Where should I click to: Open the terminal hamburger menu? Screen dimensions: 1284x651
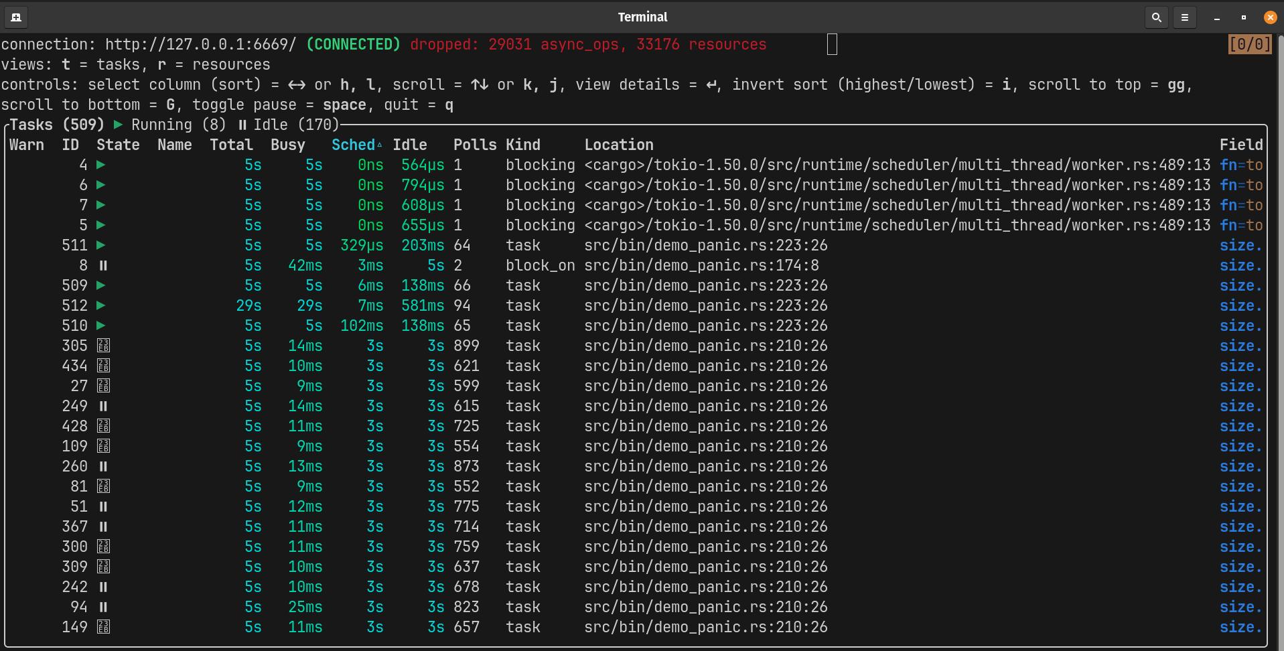[x=1184, y=17]
